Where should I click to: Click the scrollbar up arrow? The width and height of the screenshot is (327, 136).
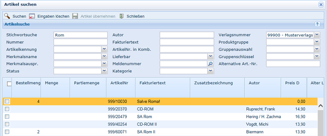click(321, 106)
